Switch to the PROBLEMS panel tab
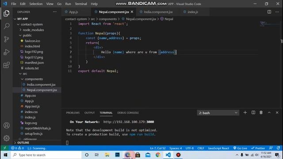 click(x=73, y=113)
